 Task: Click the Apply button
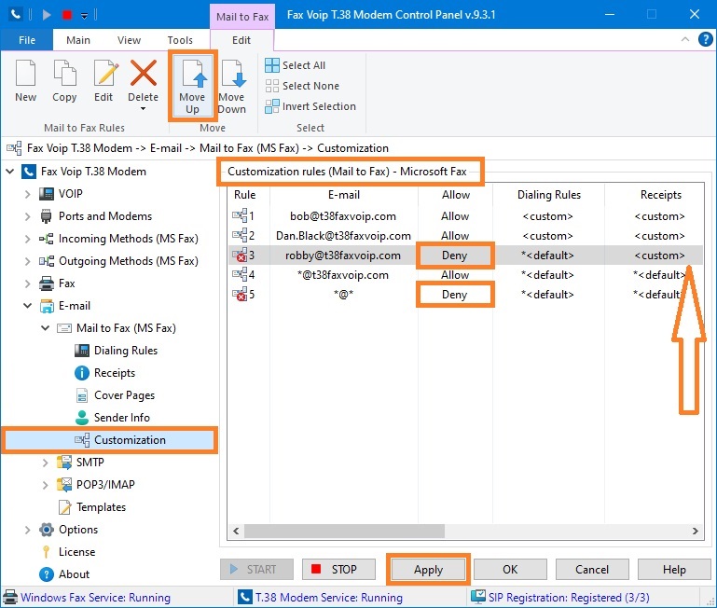pos(429,570)
